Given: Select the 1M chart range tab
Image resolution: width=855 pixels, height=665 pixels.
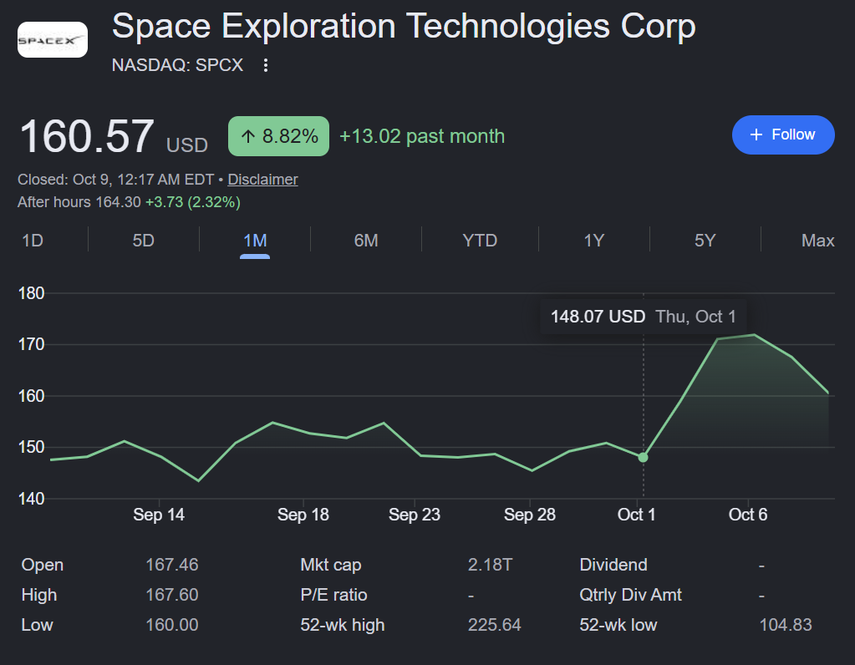Looking at the screenshot, I should point(255,241).
